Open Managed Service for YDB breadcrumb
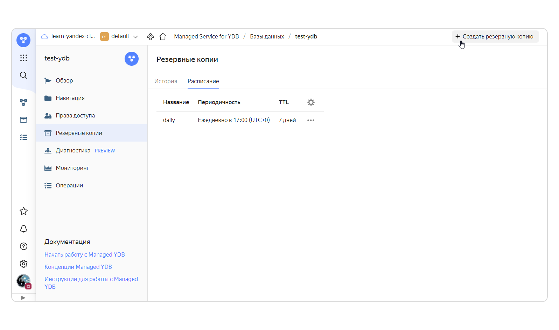 tap(207, 36)
